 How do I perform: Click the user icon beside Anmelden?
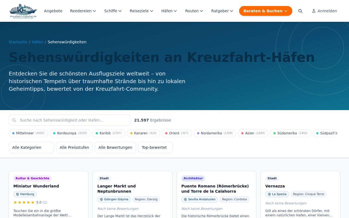tap(314, 11)
